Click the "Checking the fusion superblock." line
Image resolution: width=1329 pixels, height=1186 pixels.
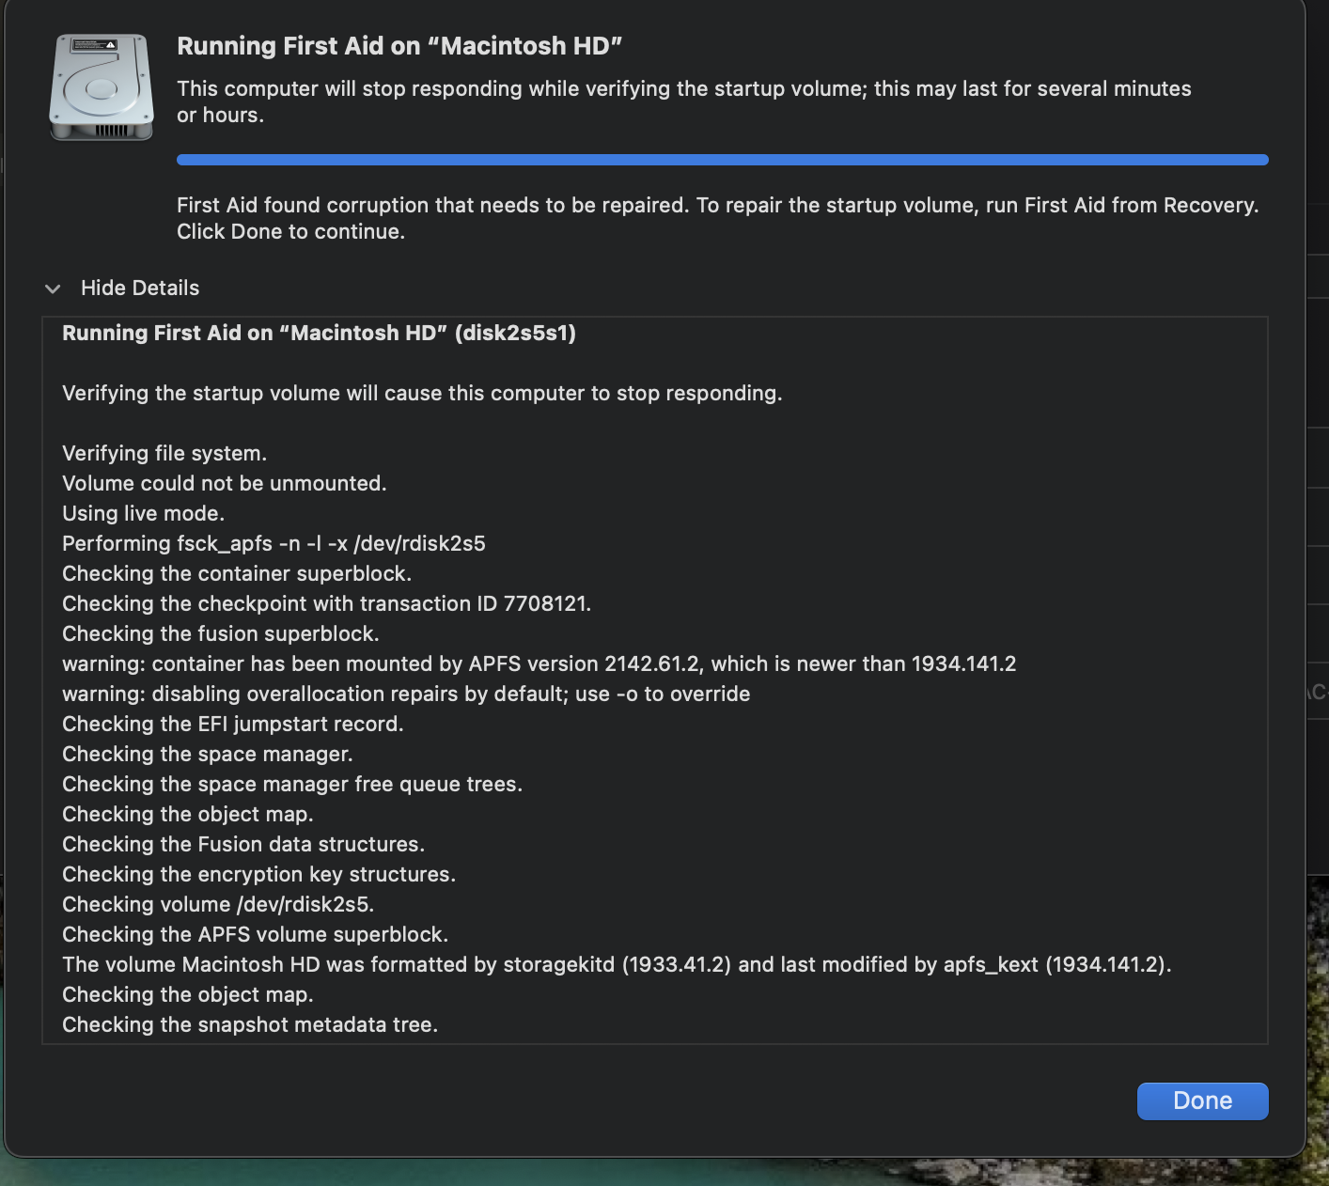tap(221, 633)
